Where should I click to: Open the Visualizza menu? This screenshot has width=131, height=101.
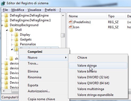(x=34, y=10)
